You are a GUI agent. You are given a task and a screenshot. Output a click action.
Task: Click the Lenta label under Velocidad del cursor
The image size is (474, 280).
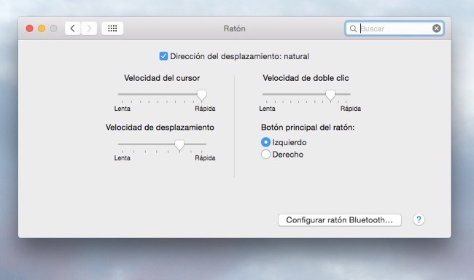[x=122, y=109]
